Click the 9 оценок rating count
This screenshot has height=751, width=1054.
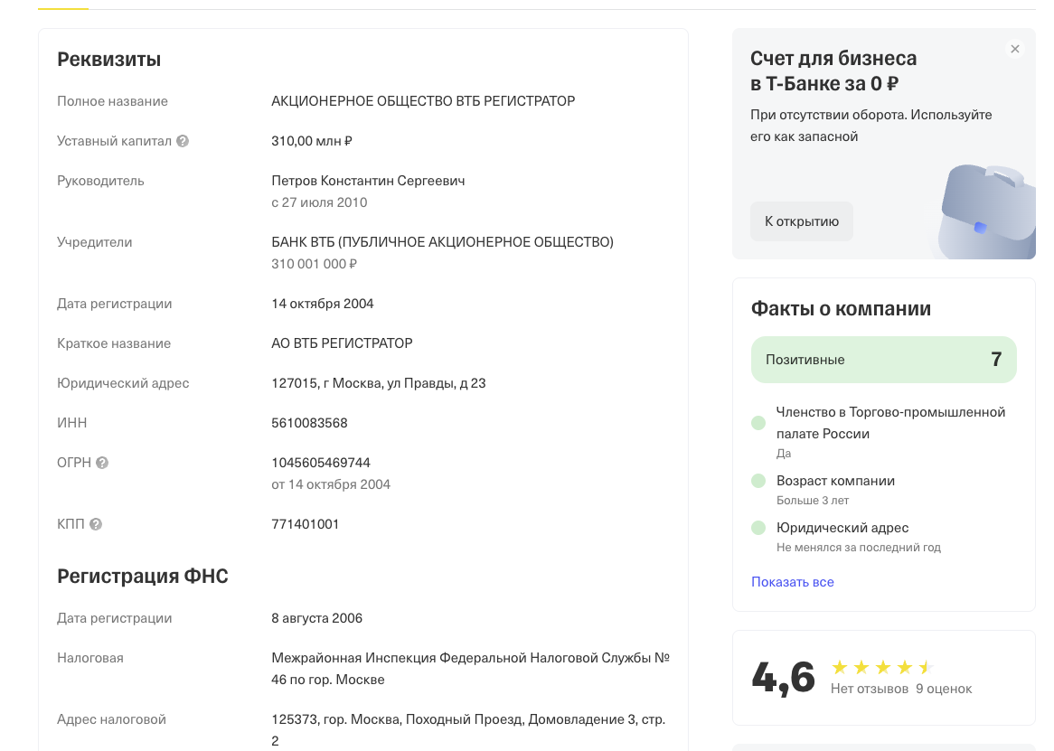(x=944, y=689)
